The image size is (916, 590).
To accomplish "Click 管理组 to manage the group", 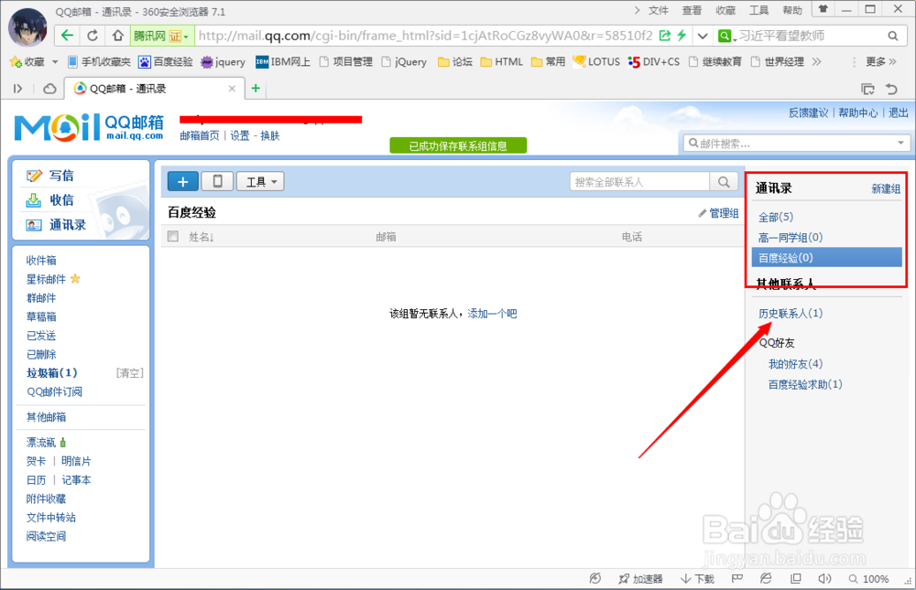I will 718,213.
